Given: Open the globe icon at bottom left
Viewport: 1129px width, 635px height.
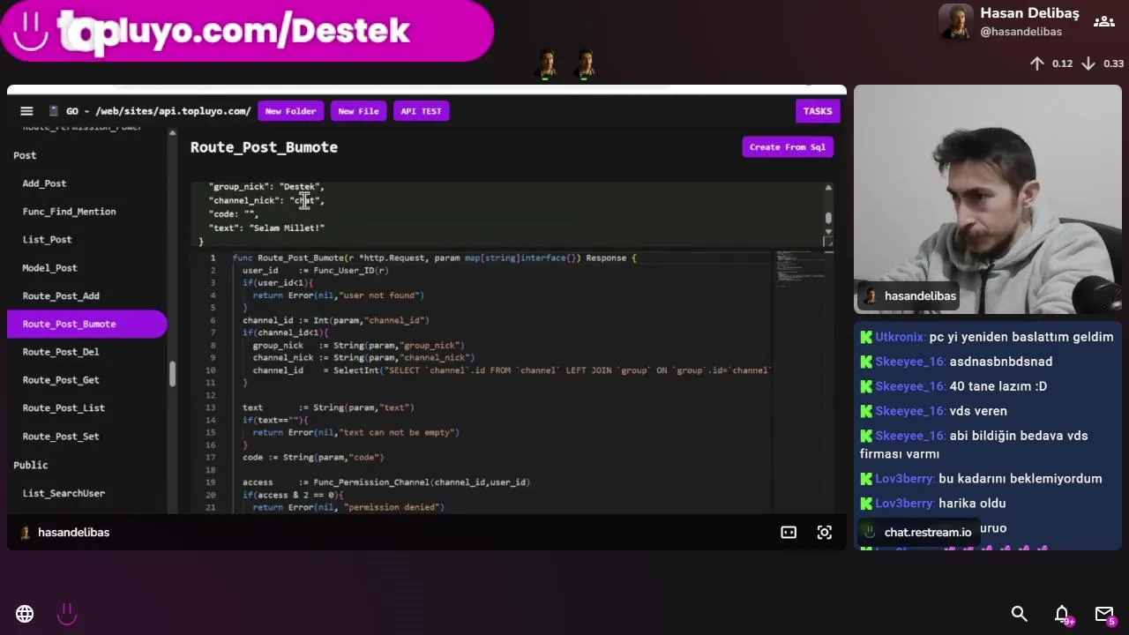Looking at the screenshot, I should (25, 614).
